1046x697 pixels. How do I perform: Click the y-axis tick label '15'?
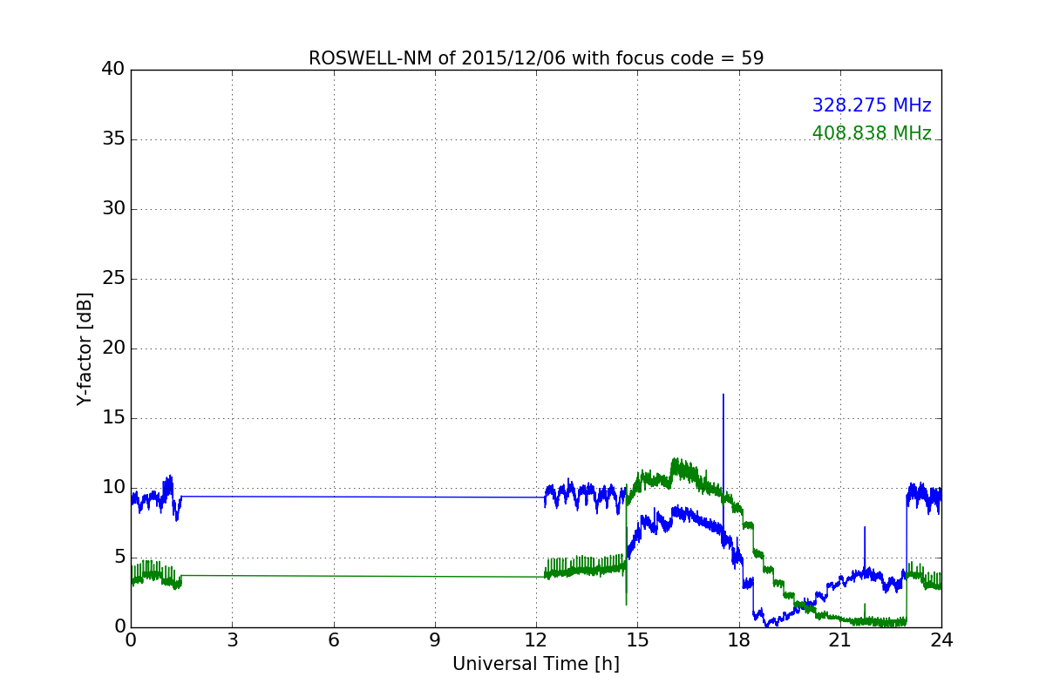click(113, 418)
